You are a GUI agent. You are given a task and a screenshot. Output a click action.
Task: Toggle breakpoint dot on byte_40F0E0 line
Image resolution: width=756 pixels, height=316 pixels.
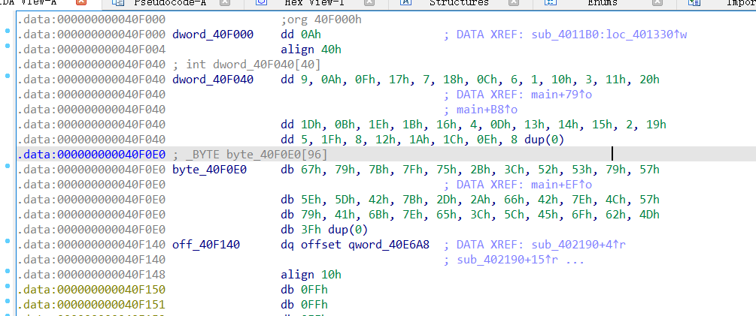[8, 170]
